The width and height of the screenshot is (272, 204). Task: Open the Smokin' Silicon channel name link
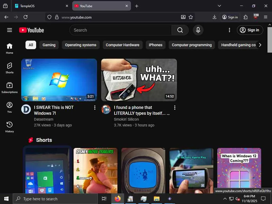(126, 119)
